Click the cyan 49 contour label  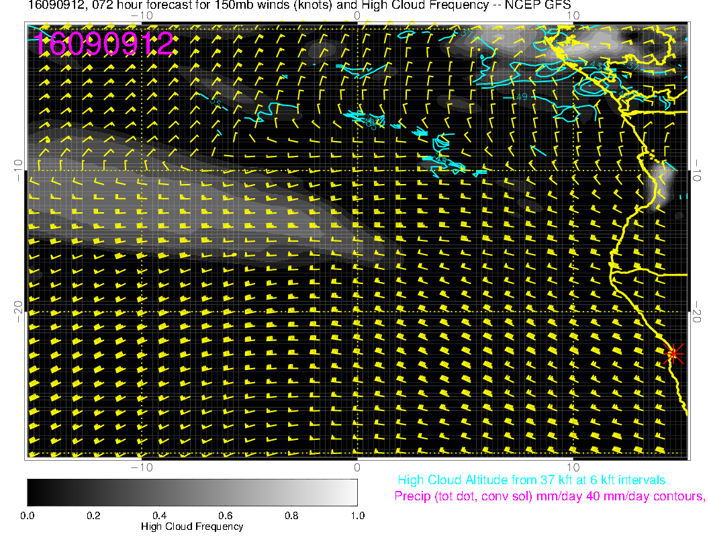click(521, 97)
